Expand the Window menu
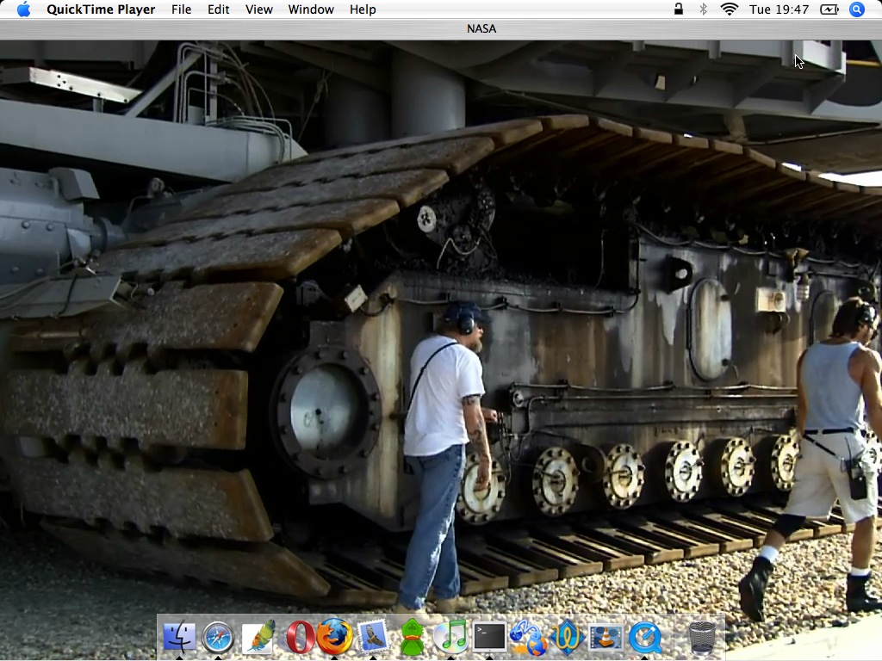Image resolution: width=882 pixels, height=661 pixels. (x=311, y=9)
